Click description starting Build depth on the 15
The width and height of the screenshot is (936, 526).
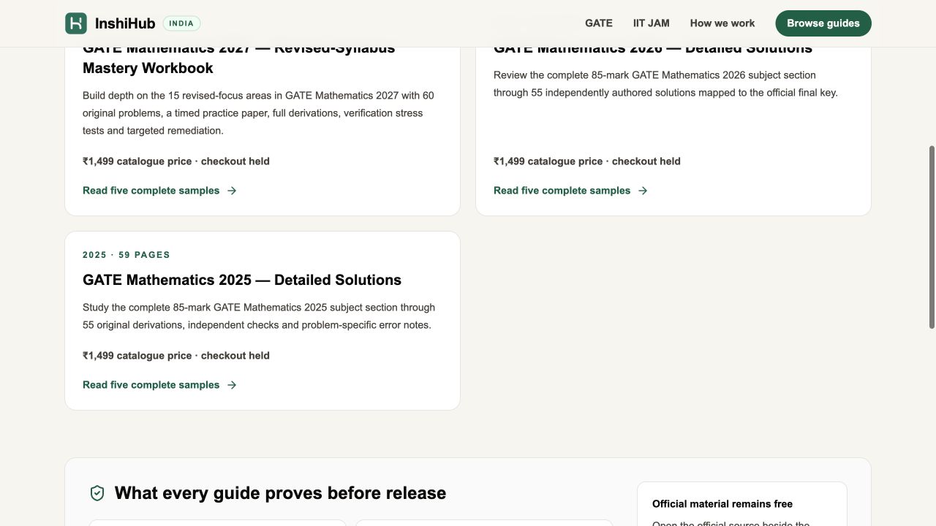(258, 113)
